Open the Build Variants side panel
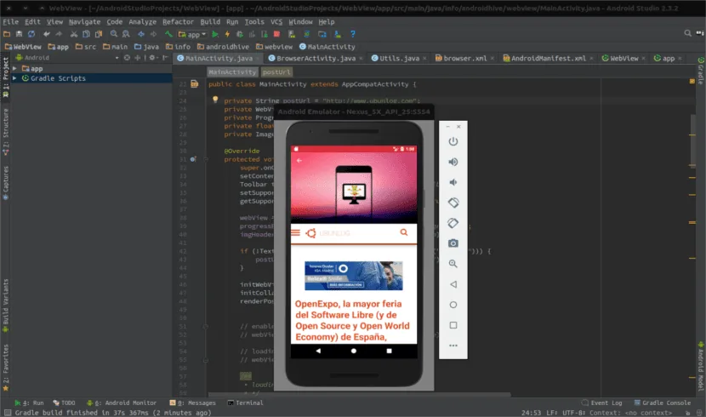 [6, 306]
